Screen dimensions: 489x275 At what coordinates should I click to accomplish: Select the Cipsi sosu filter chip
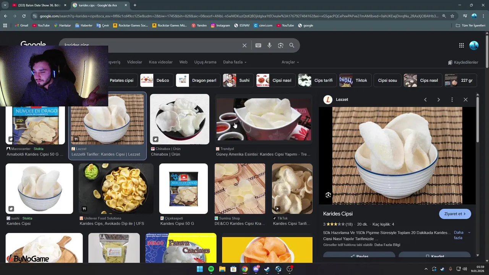tap(387, 81)
